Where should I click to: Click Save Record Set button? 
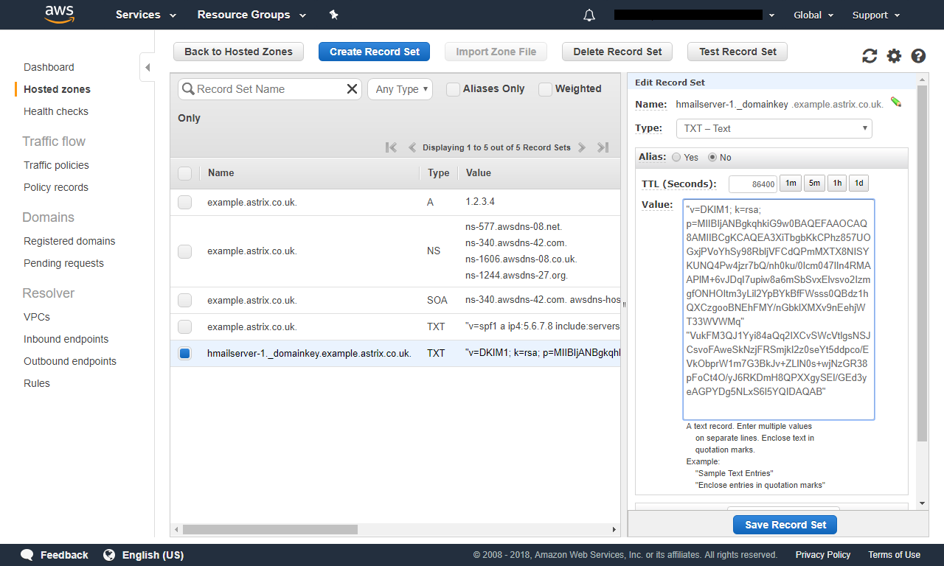785,525
